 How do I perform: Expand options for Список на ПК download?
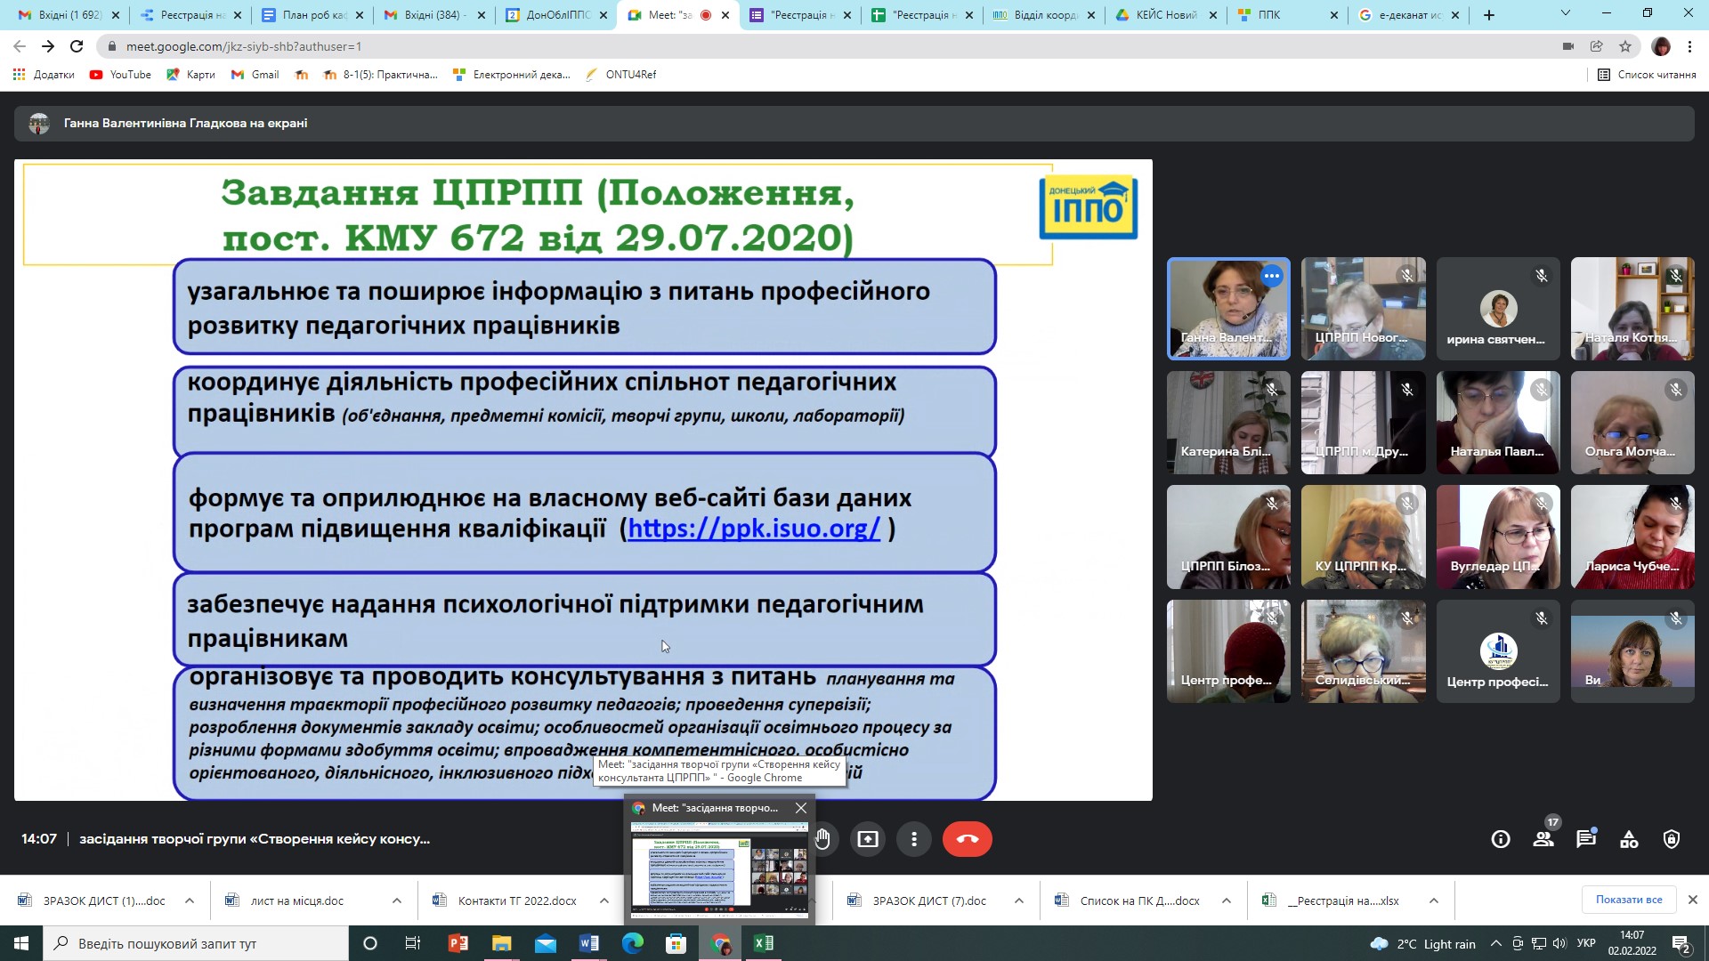click(x=1227, y=900)
